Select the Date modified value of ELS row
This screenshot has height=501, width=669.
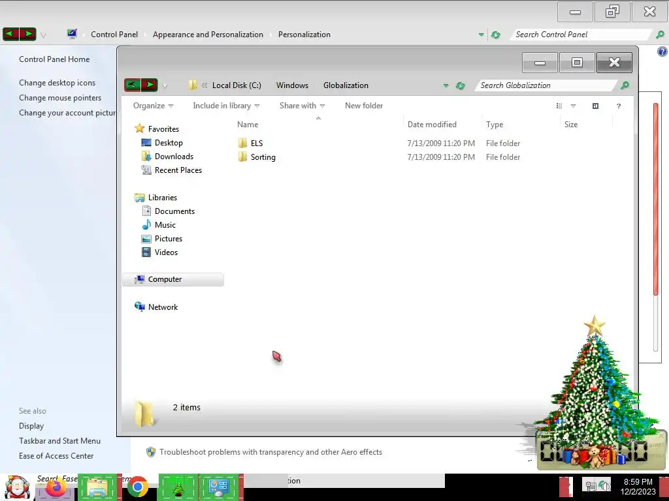(441, 143)
